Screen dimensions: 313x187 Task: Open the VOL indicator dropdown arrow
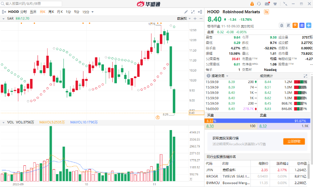coord(3,123)
